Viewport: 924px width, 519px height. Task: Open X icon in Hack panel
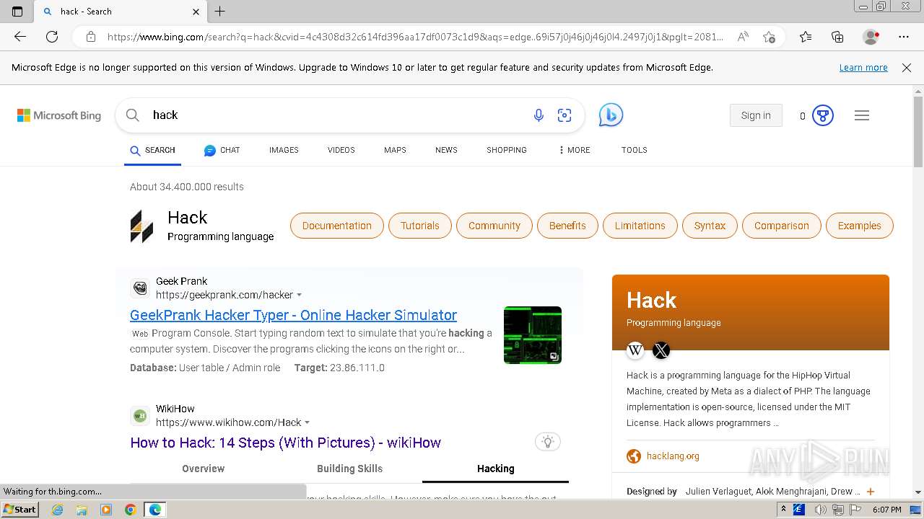(661, 350)
